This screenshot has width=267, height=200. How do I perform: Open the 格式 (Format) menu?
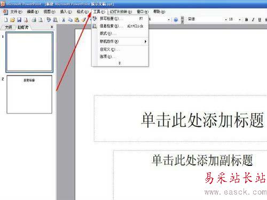(x=82, y=12)
